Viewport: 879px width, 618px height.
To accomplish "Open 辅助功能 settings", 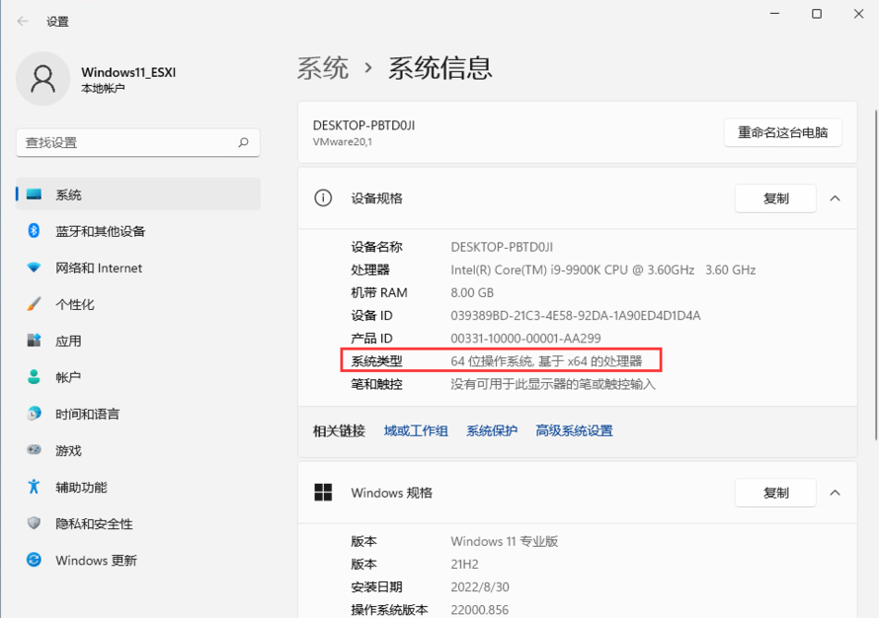I will 81,487.
